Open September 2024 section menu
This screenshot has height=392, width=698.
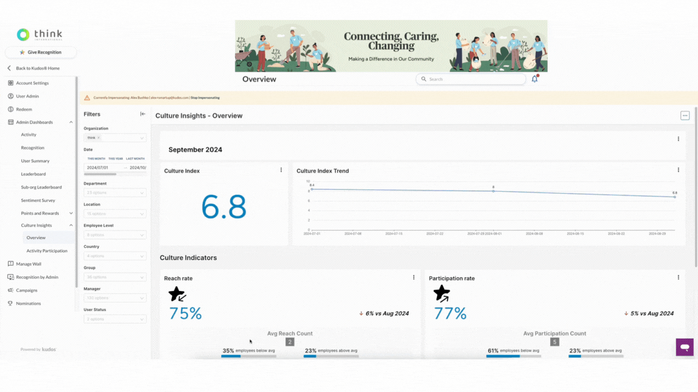pos(679,139)
